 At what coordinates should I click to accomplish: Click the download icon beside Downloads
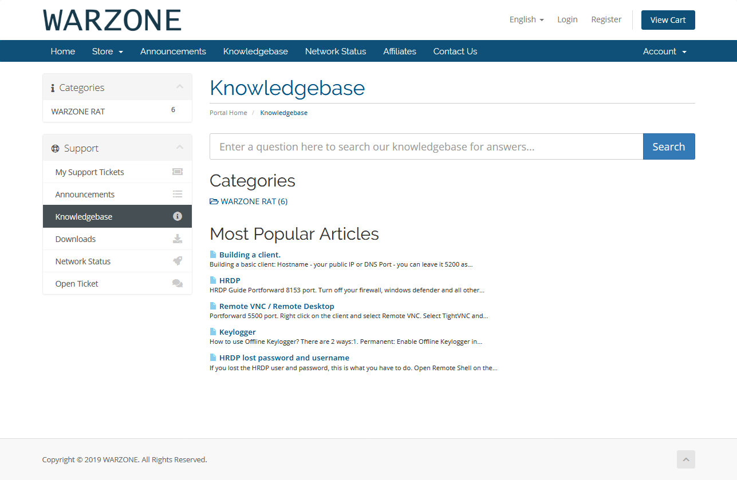click(178, 239)
